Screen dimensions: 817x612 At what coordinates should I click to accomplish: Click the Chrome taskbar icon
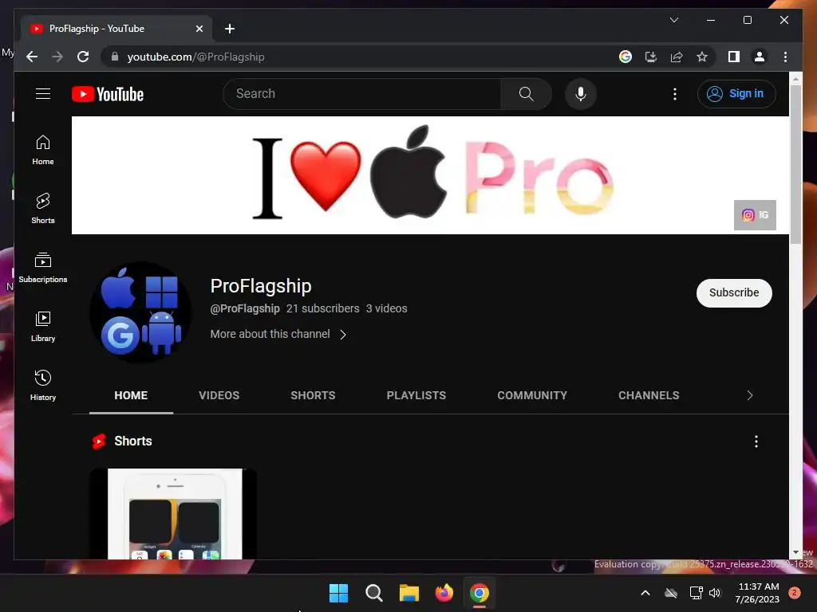[480, 593]
